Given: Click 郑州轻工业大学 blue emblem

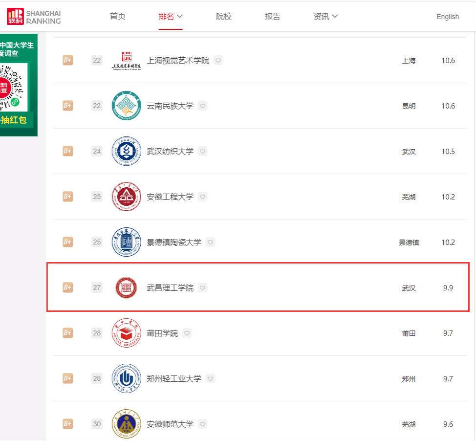Looking at the screenshot, I should (126, 378).
